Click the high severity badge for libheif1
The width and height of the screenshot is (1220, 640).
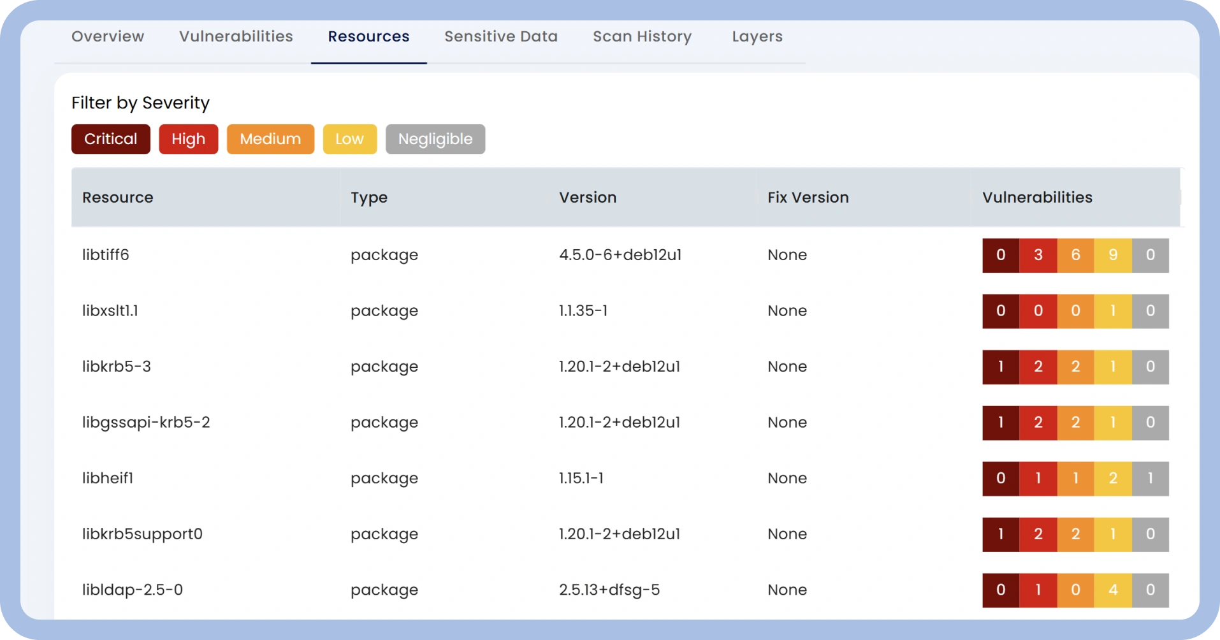(1038, 479)
